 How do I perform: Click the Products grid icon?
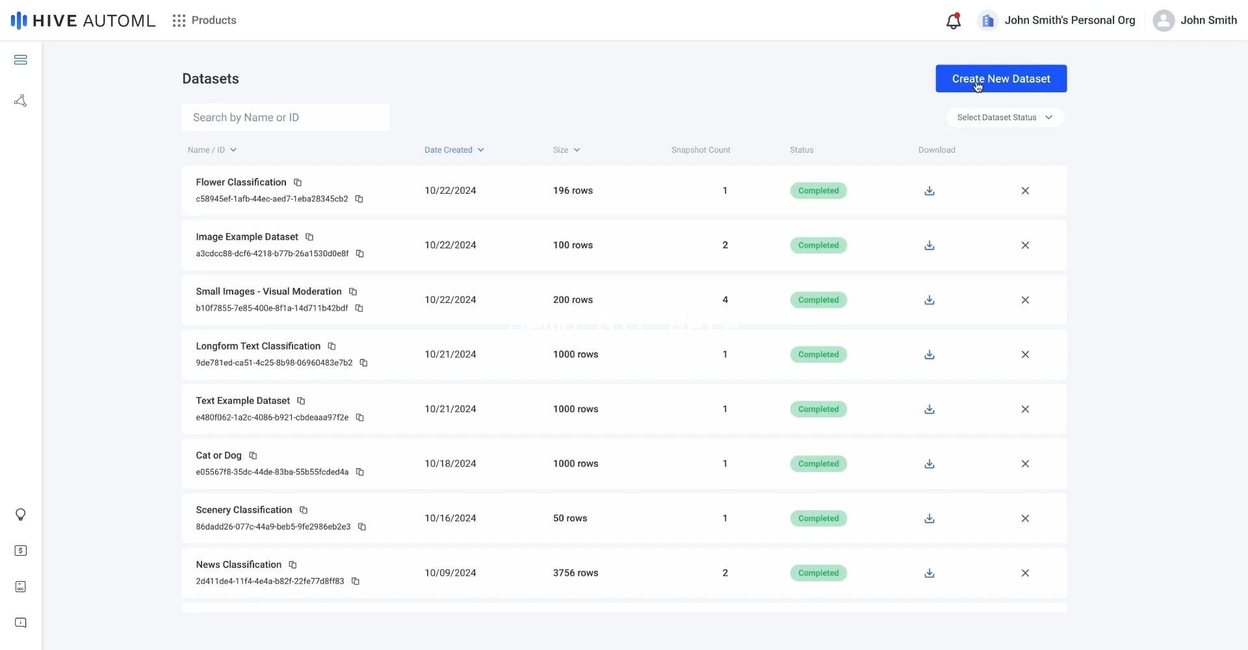(x=179, y=21)
